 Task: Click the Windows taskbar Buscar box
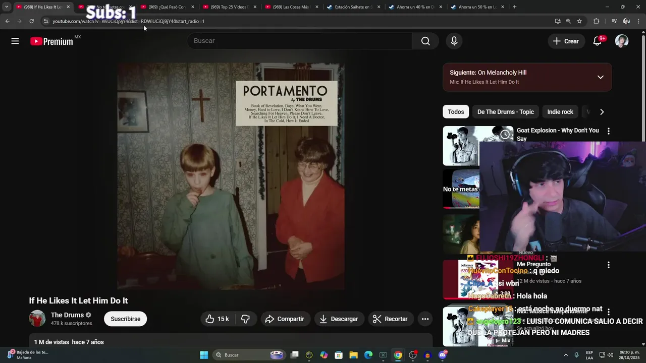(x=250, y=355)
